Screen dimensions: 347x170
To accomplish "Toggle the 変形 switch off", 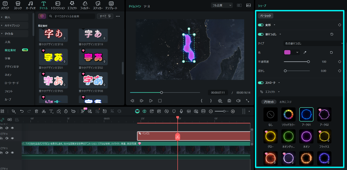I will [261, 25].
